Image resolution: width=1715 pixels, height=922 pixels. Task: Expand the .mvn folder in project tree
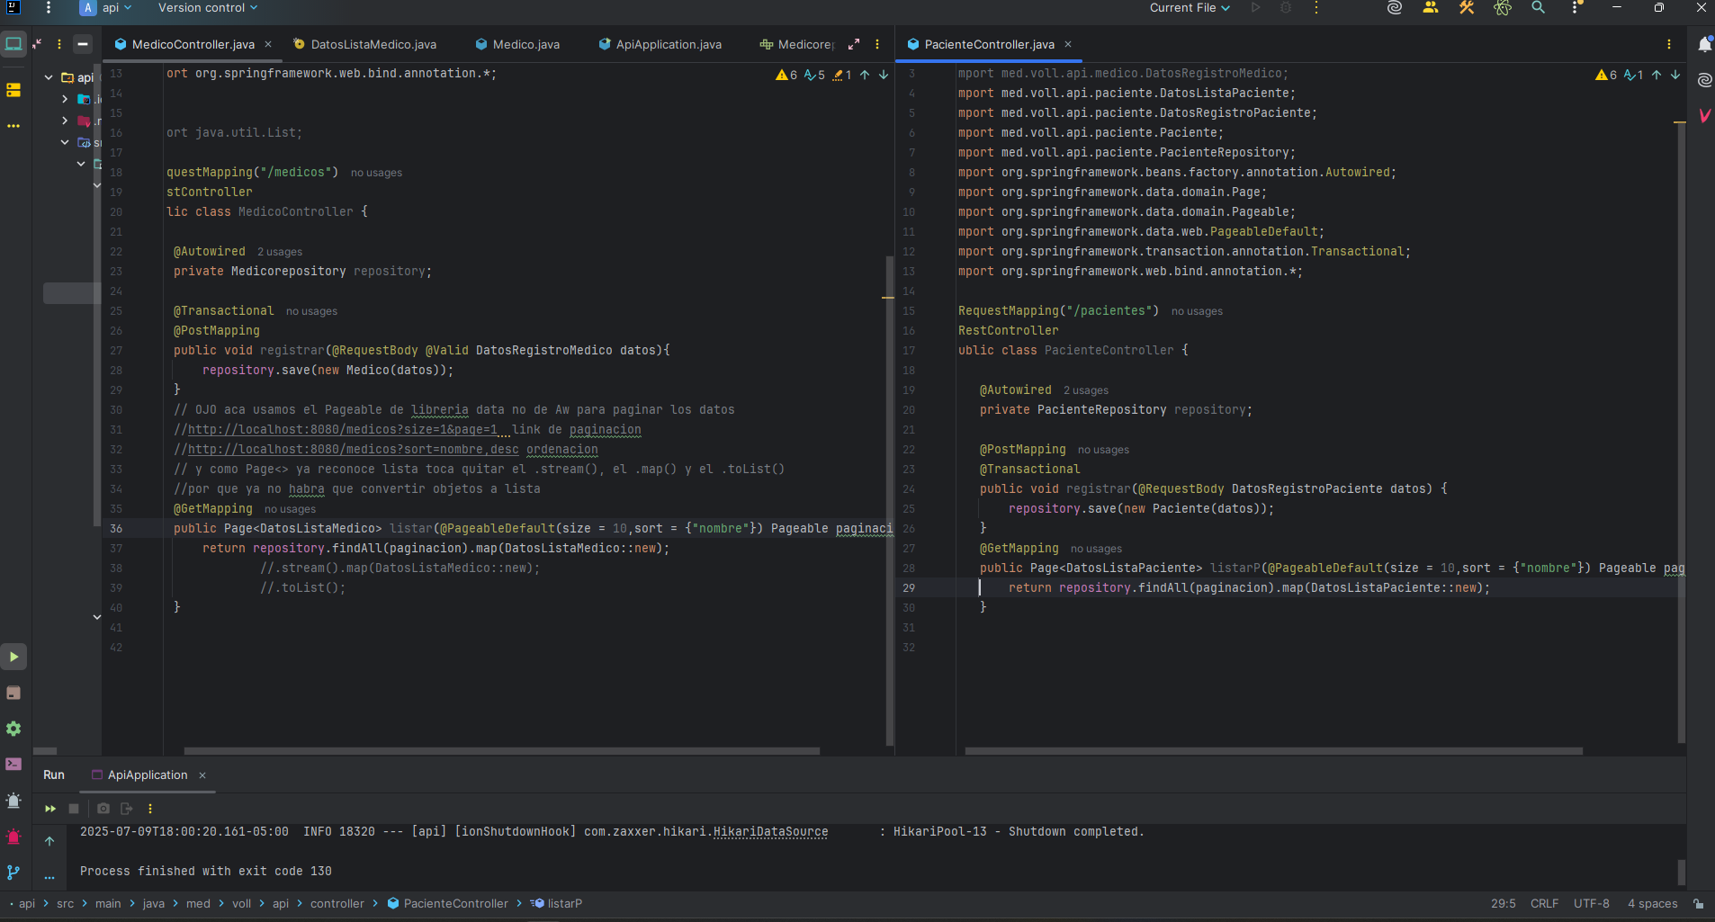[65, 121]
